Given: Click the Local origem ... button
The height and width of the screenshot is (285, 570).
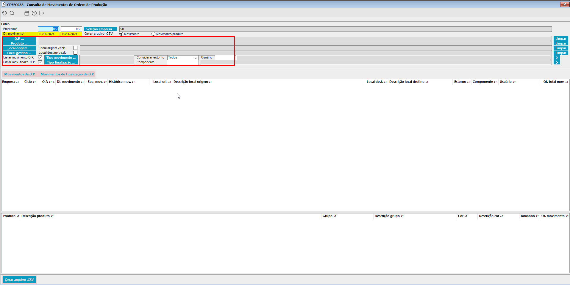Looking at the screenshot, I should (19, 48).
